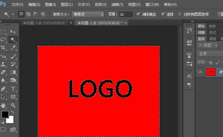The image size is (223, 137).
Task: Select the Lasso tool
Action: point(3,39)
